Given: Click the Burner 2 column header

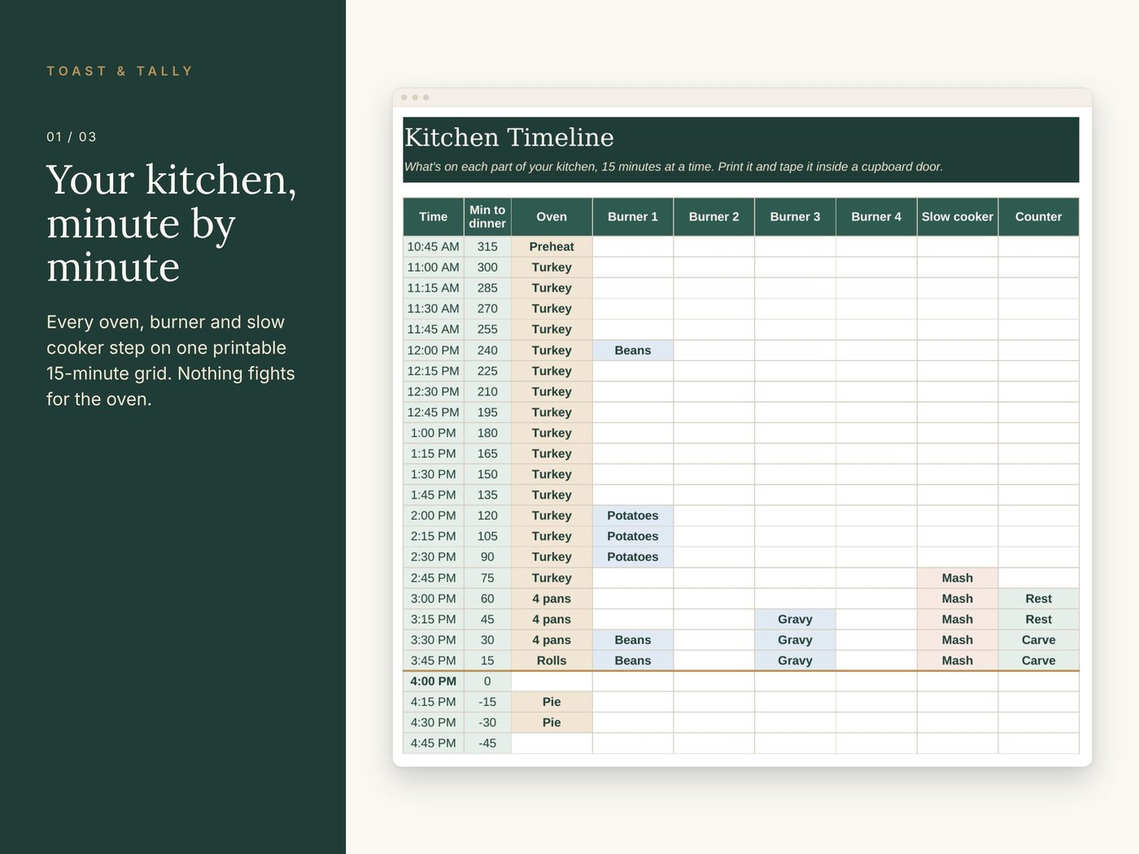Looking at the screenshot, I should tap(714, 217).
